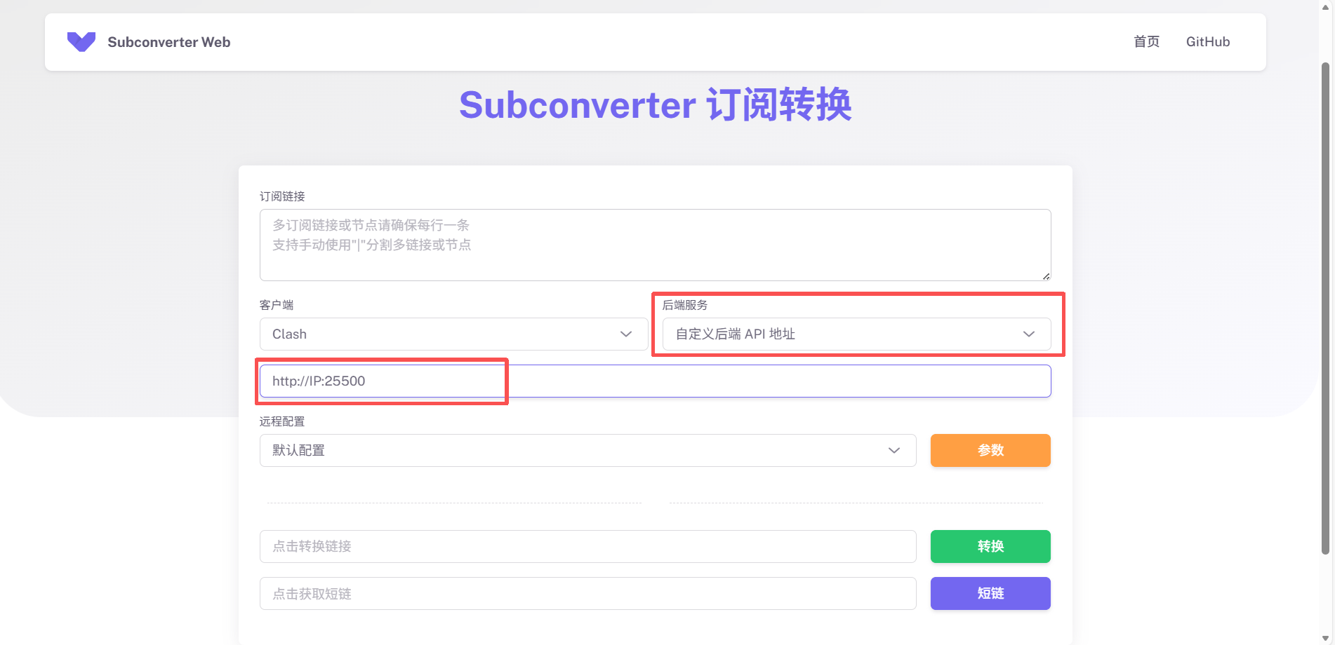Click the textarea resize handle corner
Viewport: 1335px width, 645px height.
pyautogui.click(x=1046, y=276)
